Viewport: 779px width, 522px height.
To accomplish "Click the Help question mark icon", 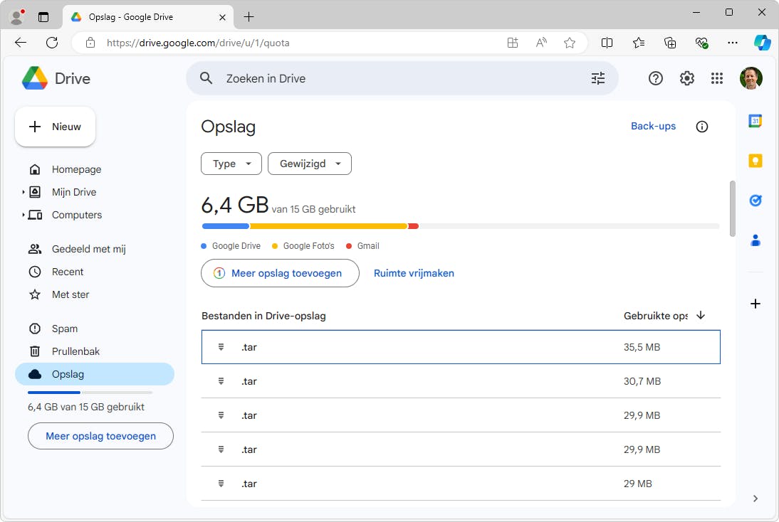I will point(656,78).
